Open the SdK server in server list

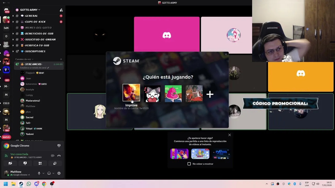pos(6,28)
